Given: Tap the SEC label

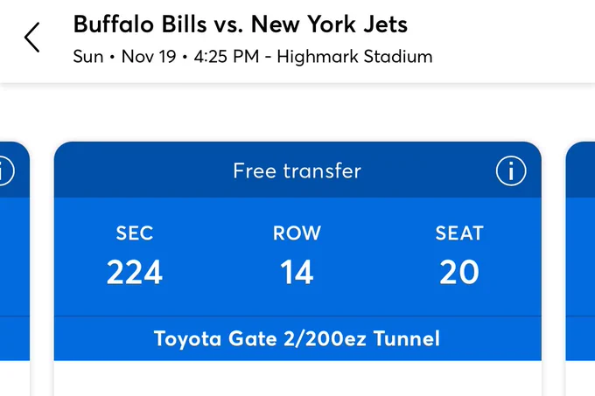Looking at the screenshot, I should click(135, 233).
